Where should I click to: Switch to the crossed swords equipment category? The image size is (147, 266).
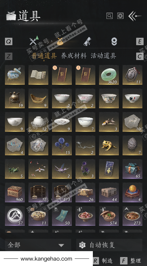pos(34,41)
